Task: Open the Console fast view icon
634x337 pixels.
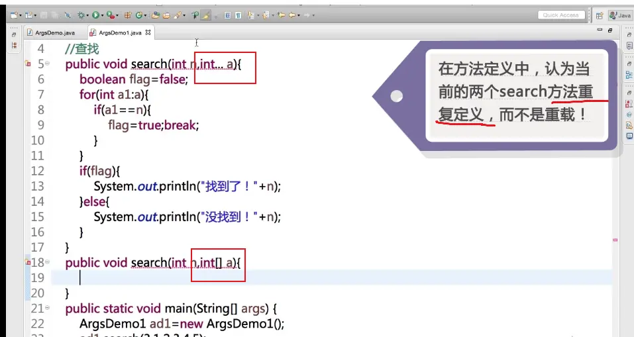Action: click(x=629, y=136)
